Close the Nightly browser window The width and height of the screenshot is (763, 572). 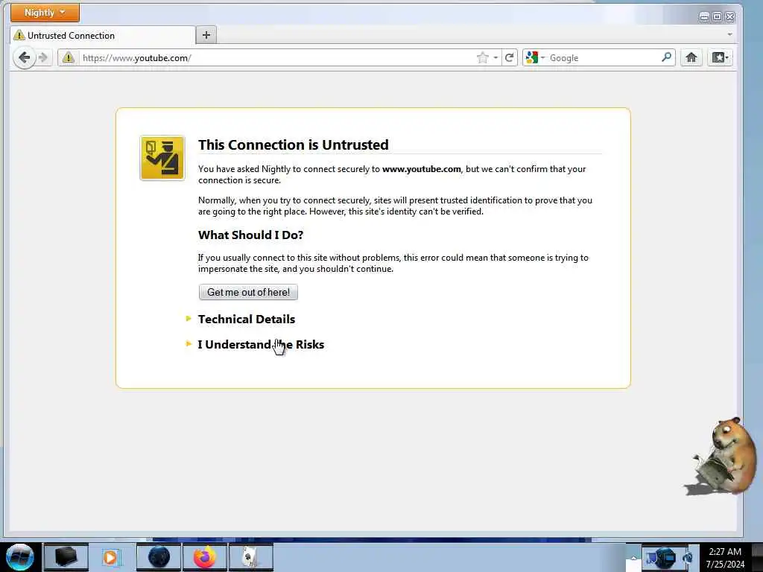click(x=730, y=17)
